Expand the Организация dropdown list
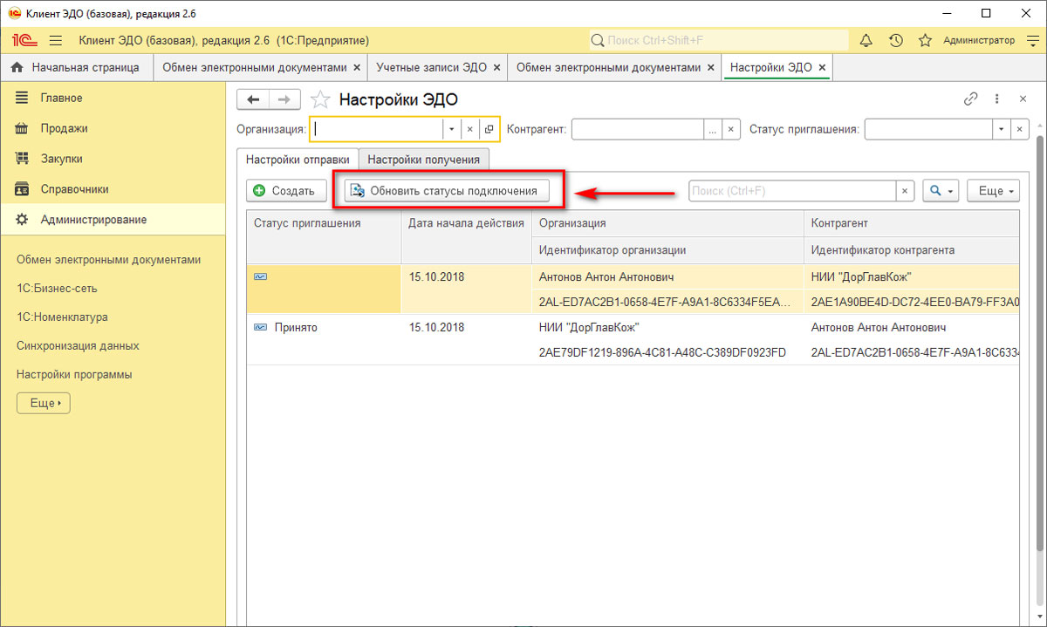This screenshot has width=1047, height=627. pyautogui.click(x=452, y=129)
